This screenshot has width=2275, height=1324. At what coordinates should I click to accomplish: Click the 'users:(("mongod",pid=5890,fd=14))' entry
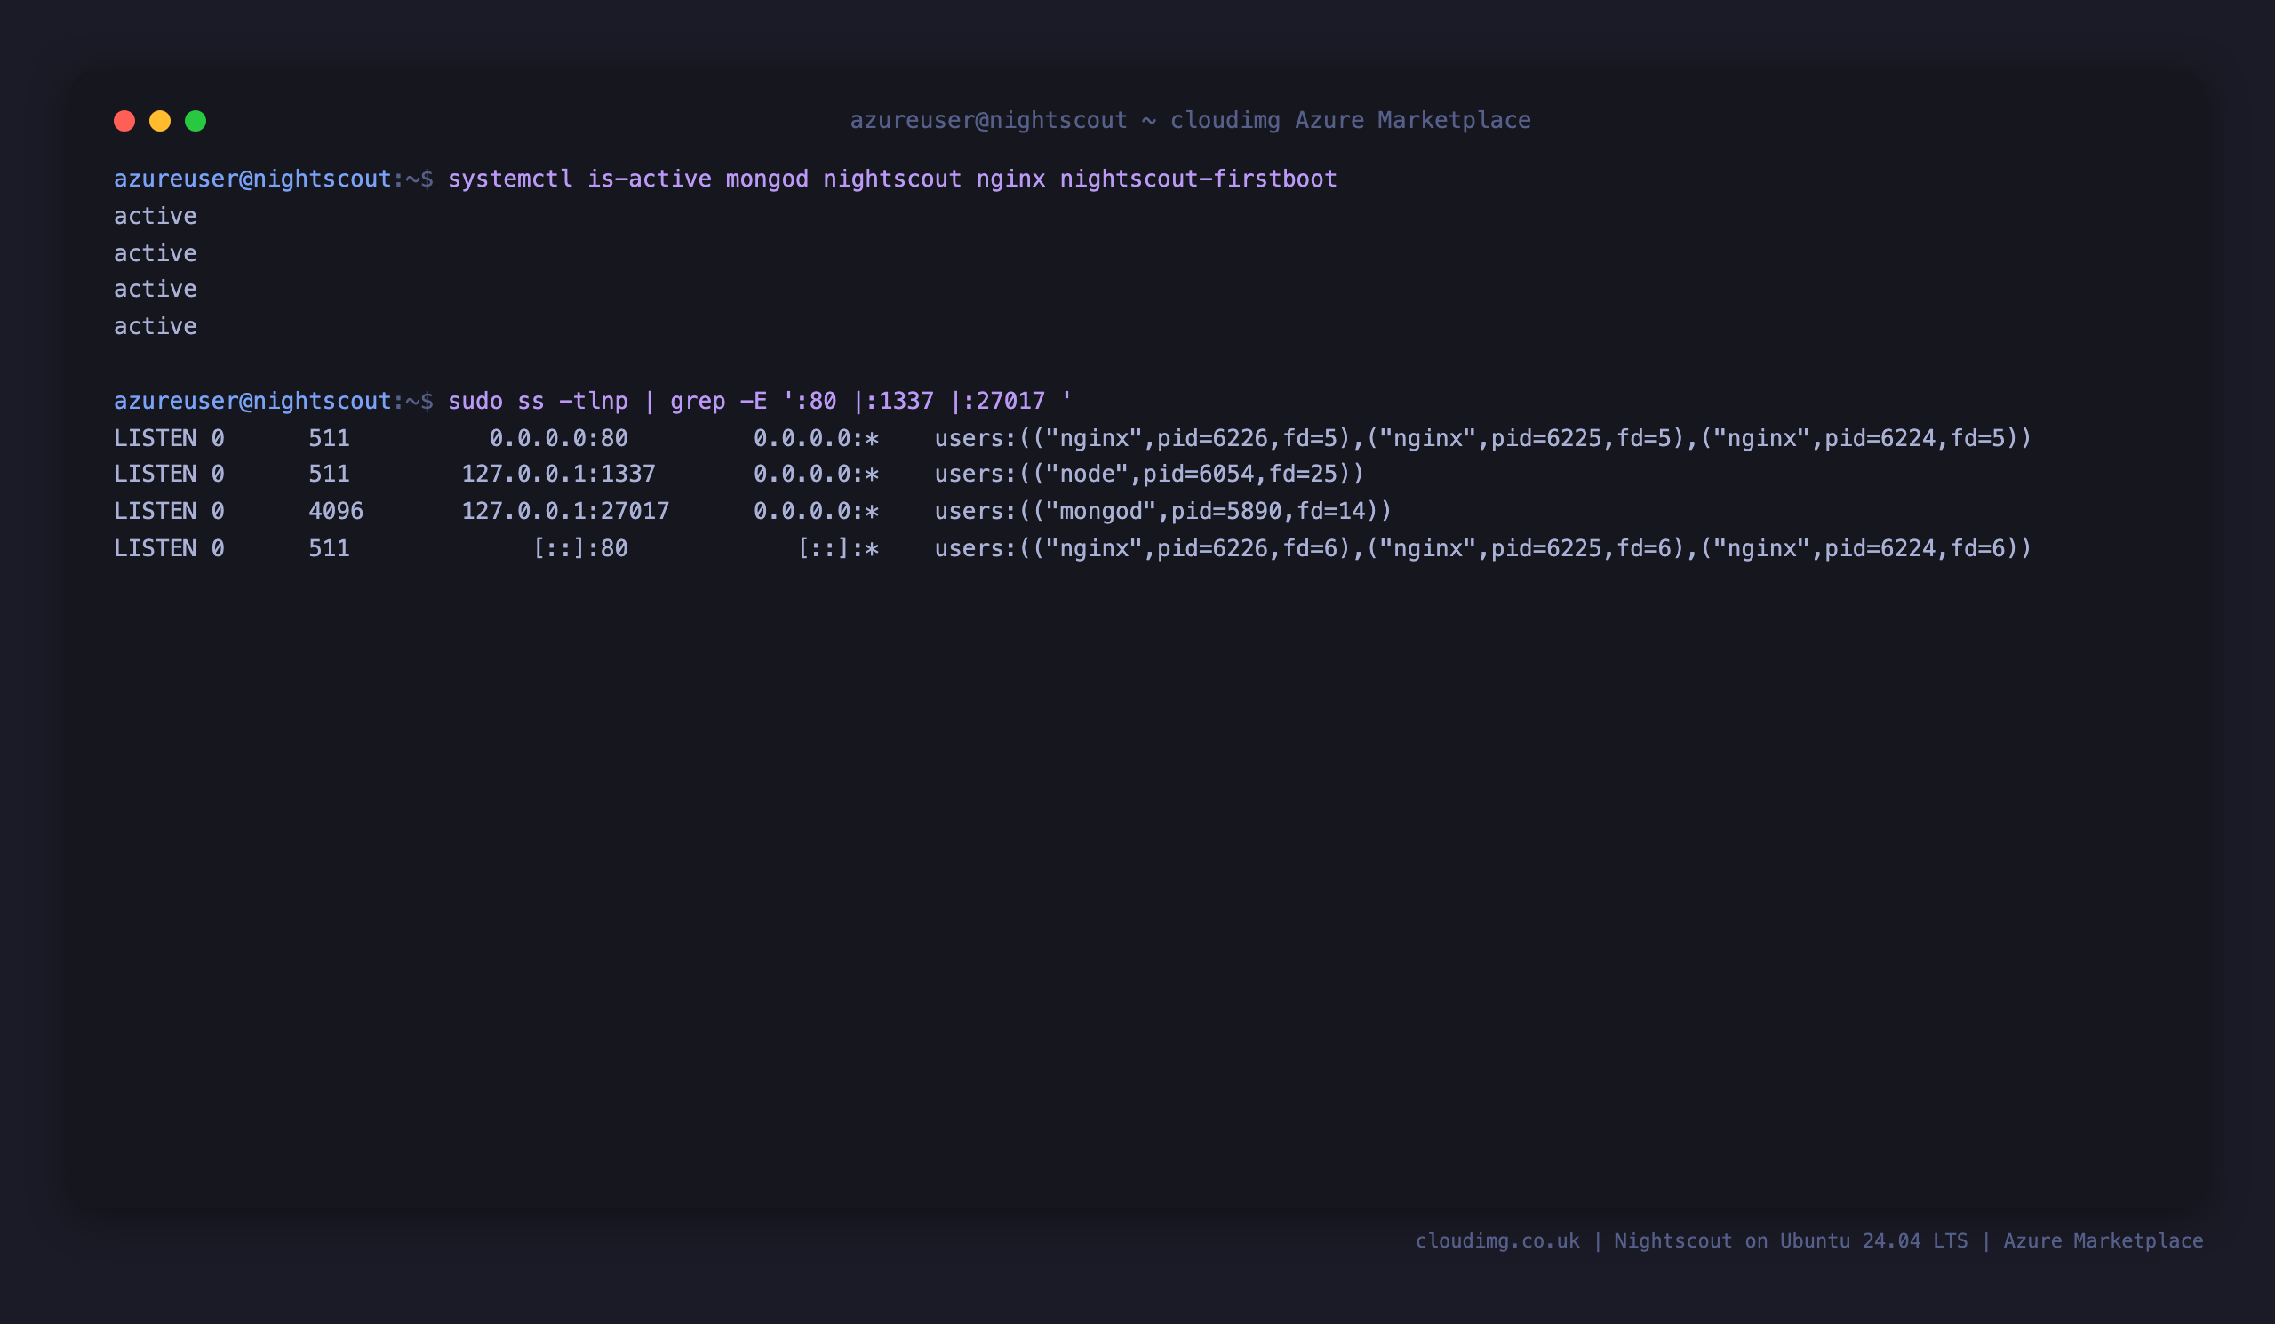[1162, 511]
